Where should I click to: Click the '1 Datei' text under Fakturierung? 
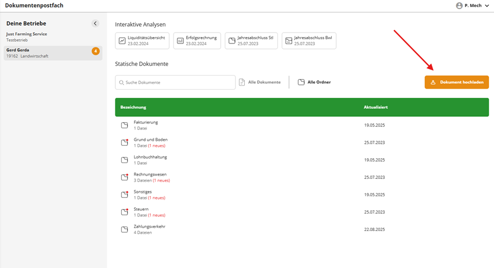point(140,128)
